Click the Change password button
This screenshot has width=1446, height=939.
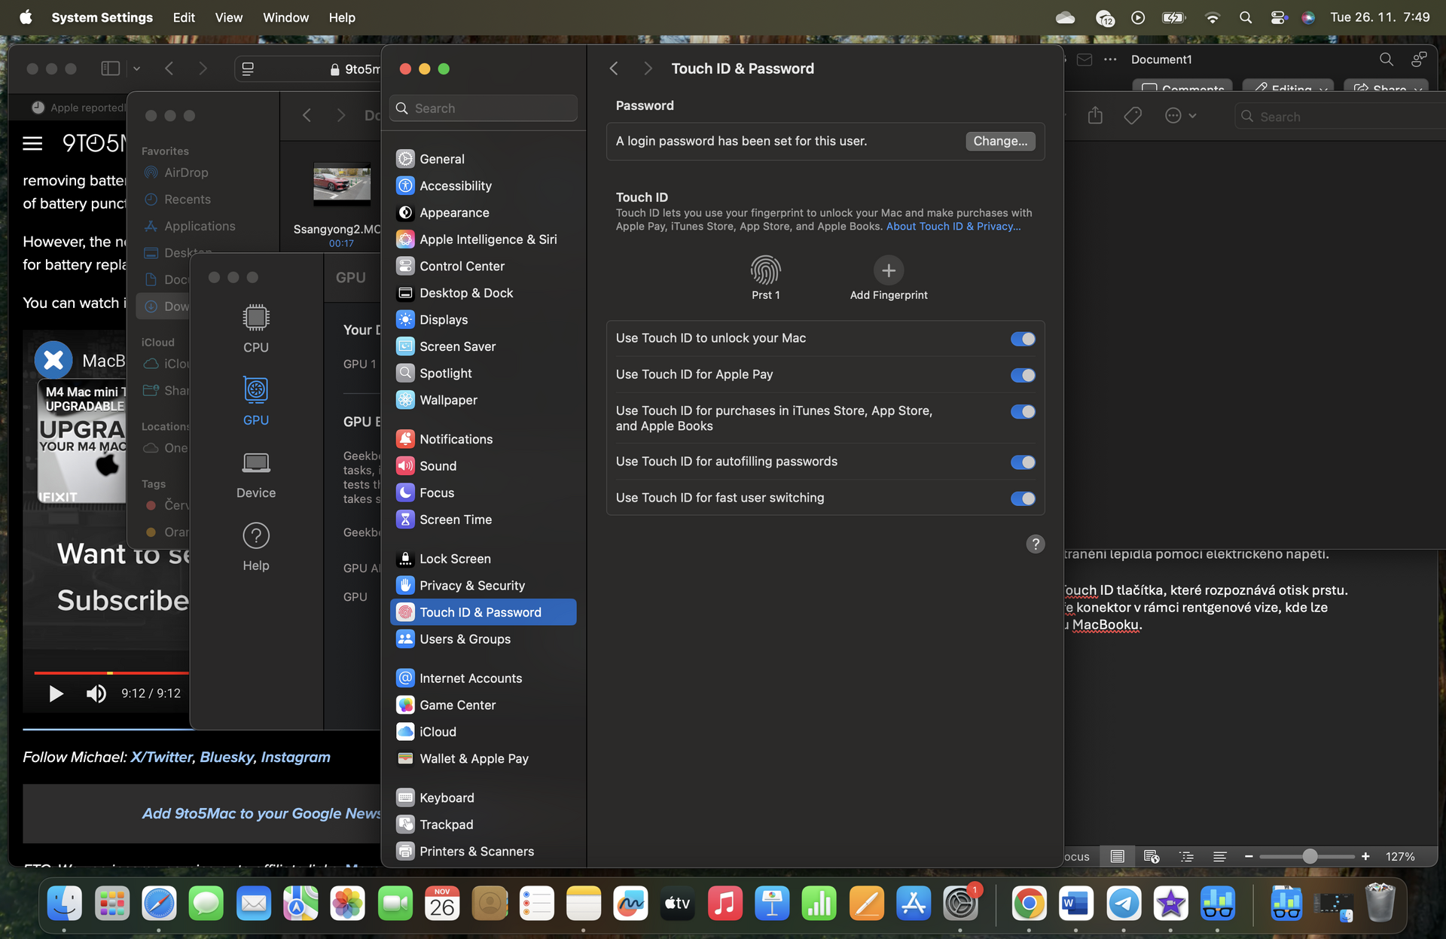coord(1000,141)
